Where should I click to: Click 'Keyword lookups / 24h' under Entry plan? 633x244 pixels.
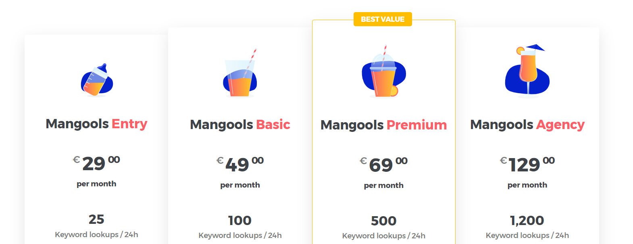(x=96, y=235)
